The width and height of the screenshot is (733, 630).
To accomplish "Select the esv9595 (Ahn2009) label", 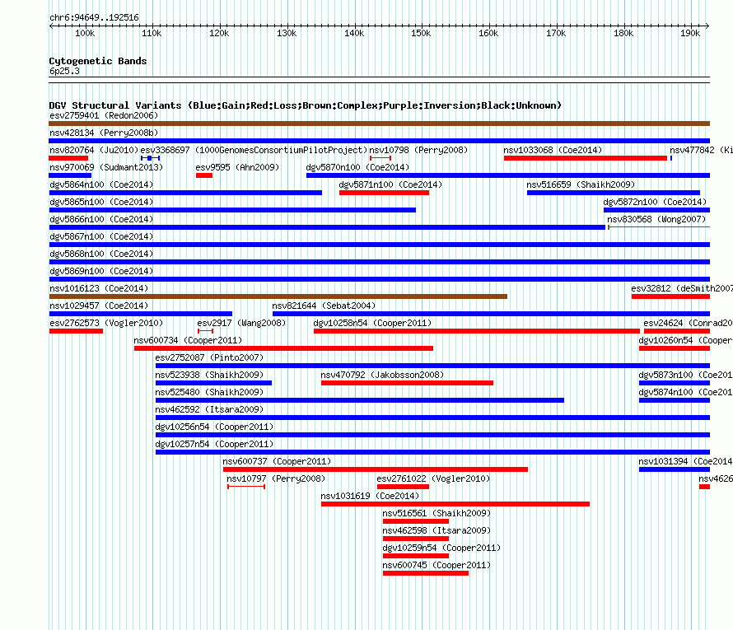I will [x=237, y=167].
